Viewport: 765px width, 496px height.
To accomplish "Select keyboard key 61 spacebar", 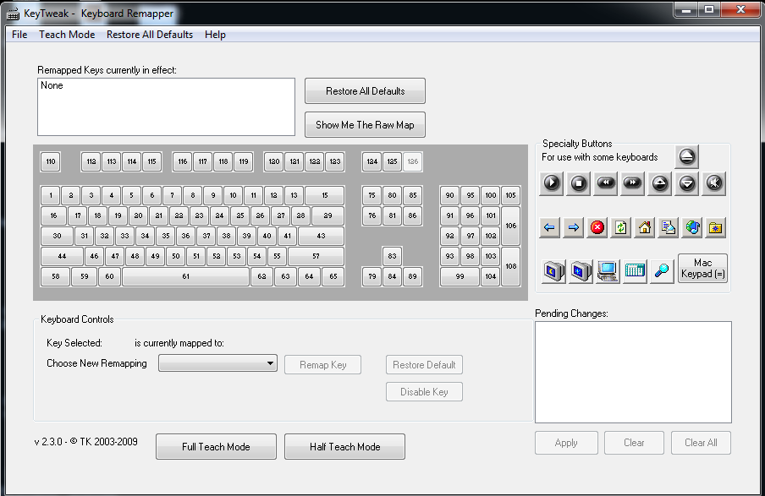I will point(186,276).
